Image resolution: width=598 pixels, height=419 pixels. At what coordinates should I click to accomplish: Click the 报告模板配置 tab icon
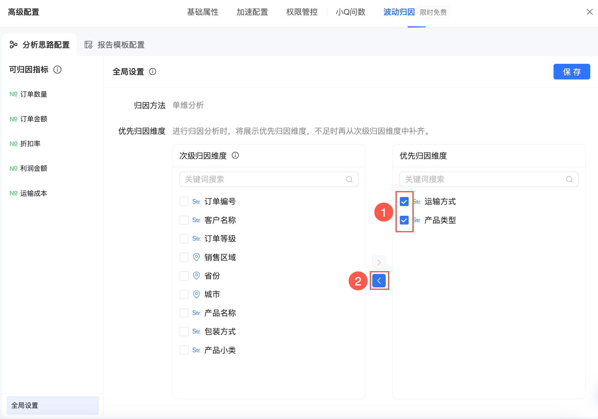click(89, 45)
